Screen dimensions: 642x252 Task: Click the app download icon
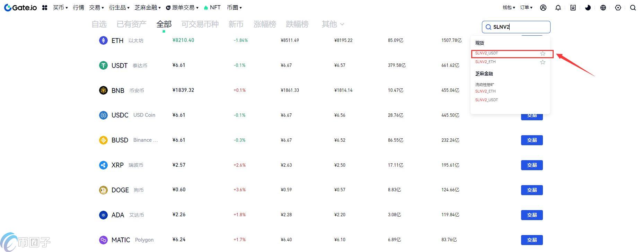click(573, 8)
